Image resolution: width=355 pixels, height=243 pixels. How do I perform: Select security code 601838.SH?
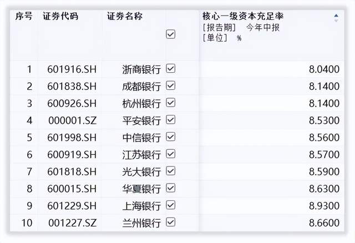point(72,87)
